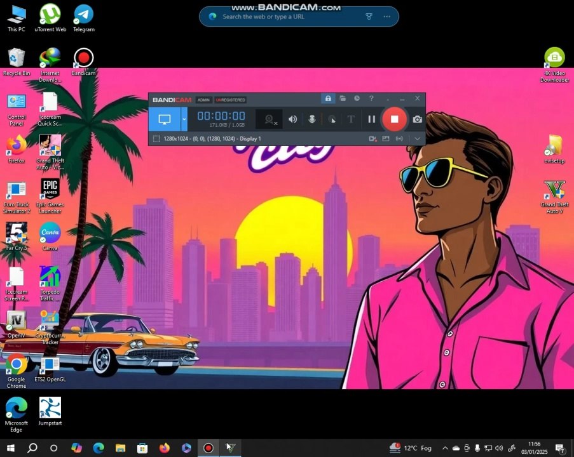Select Torpedo Traffic desktop shortcut
The height and width of the screenshot is (457, 574).
[50, 284]
